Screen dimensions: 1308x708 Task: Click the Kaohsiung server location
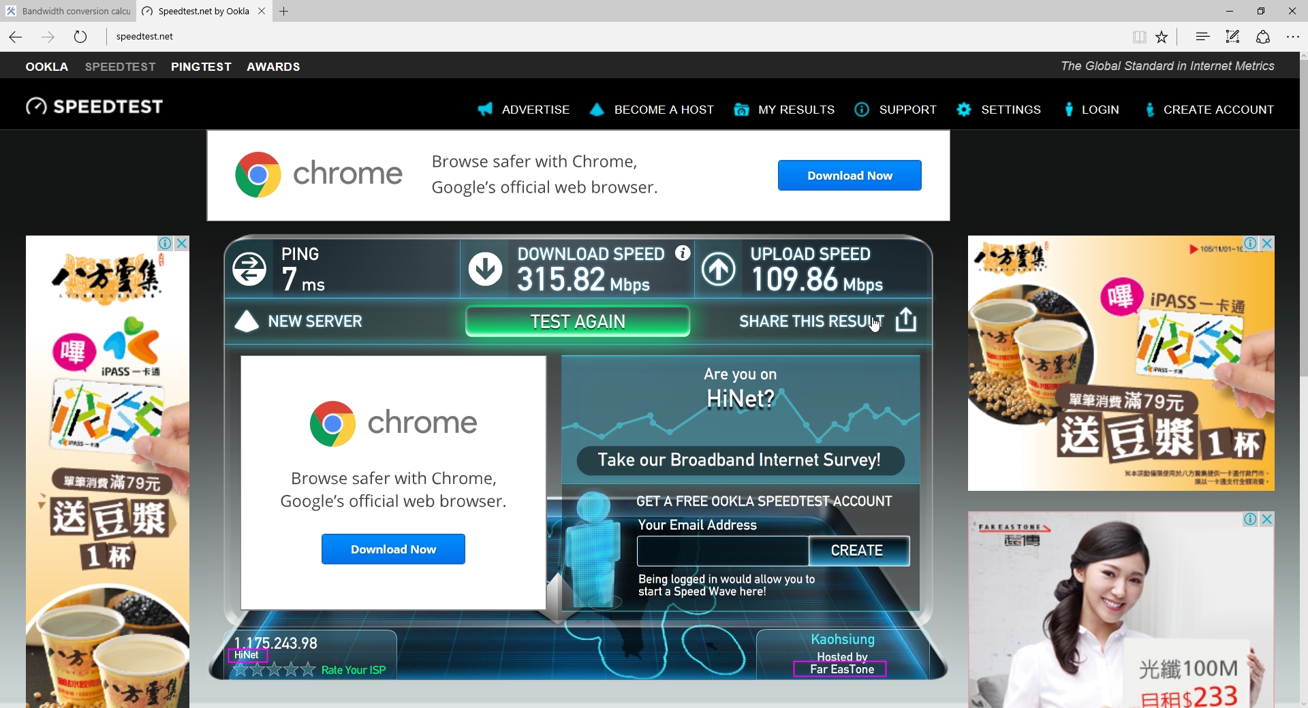(843, 639)
